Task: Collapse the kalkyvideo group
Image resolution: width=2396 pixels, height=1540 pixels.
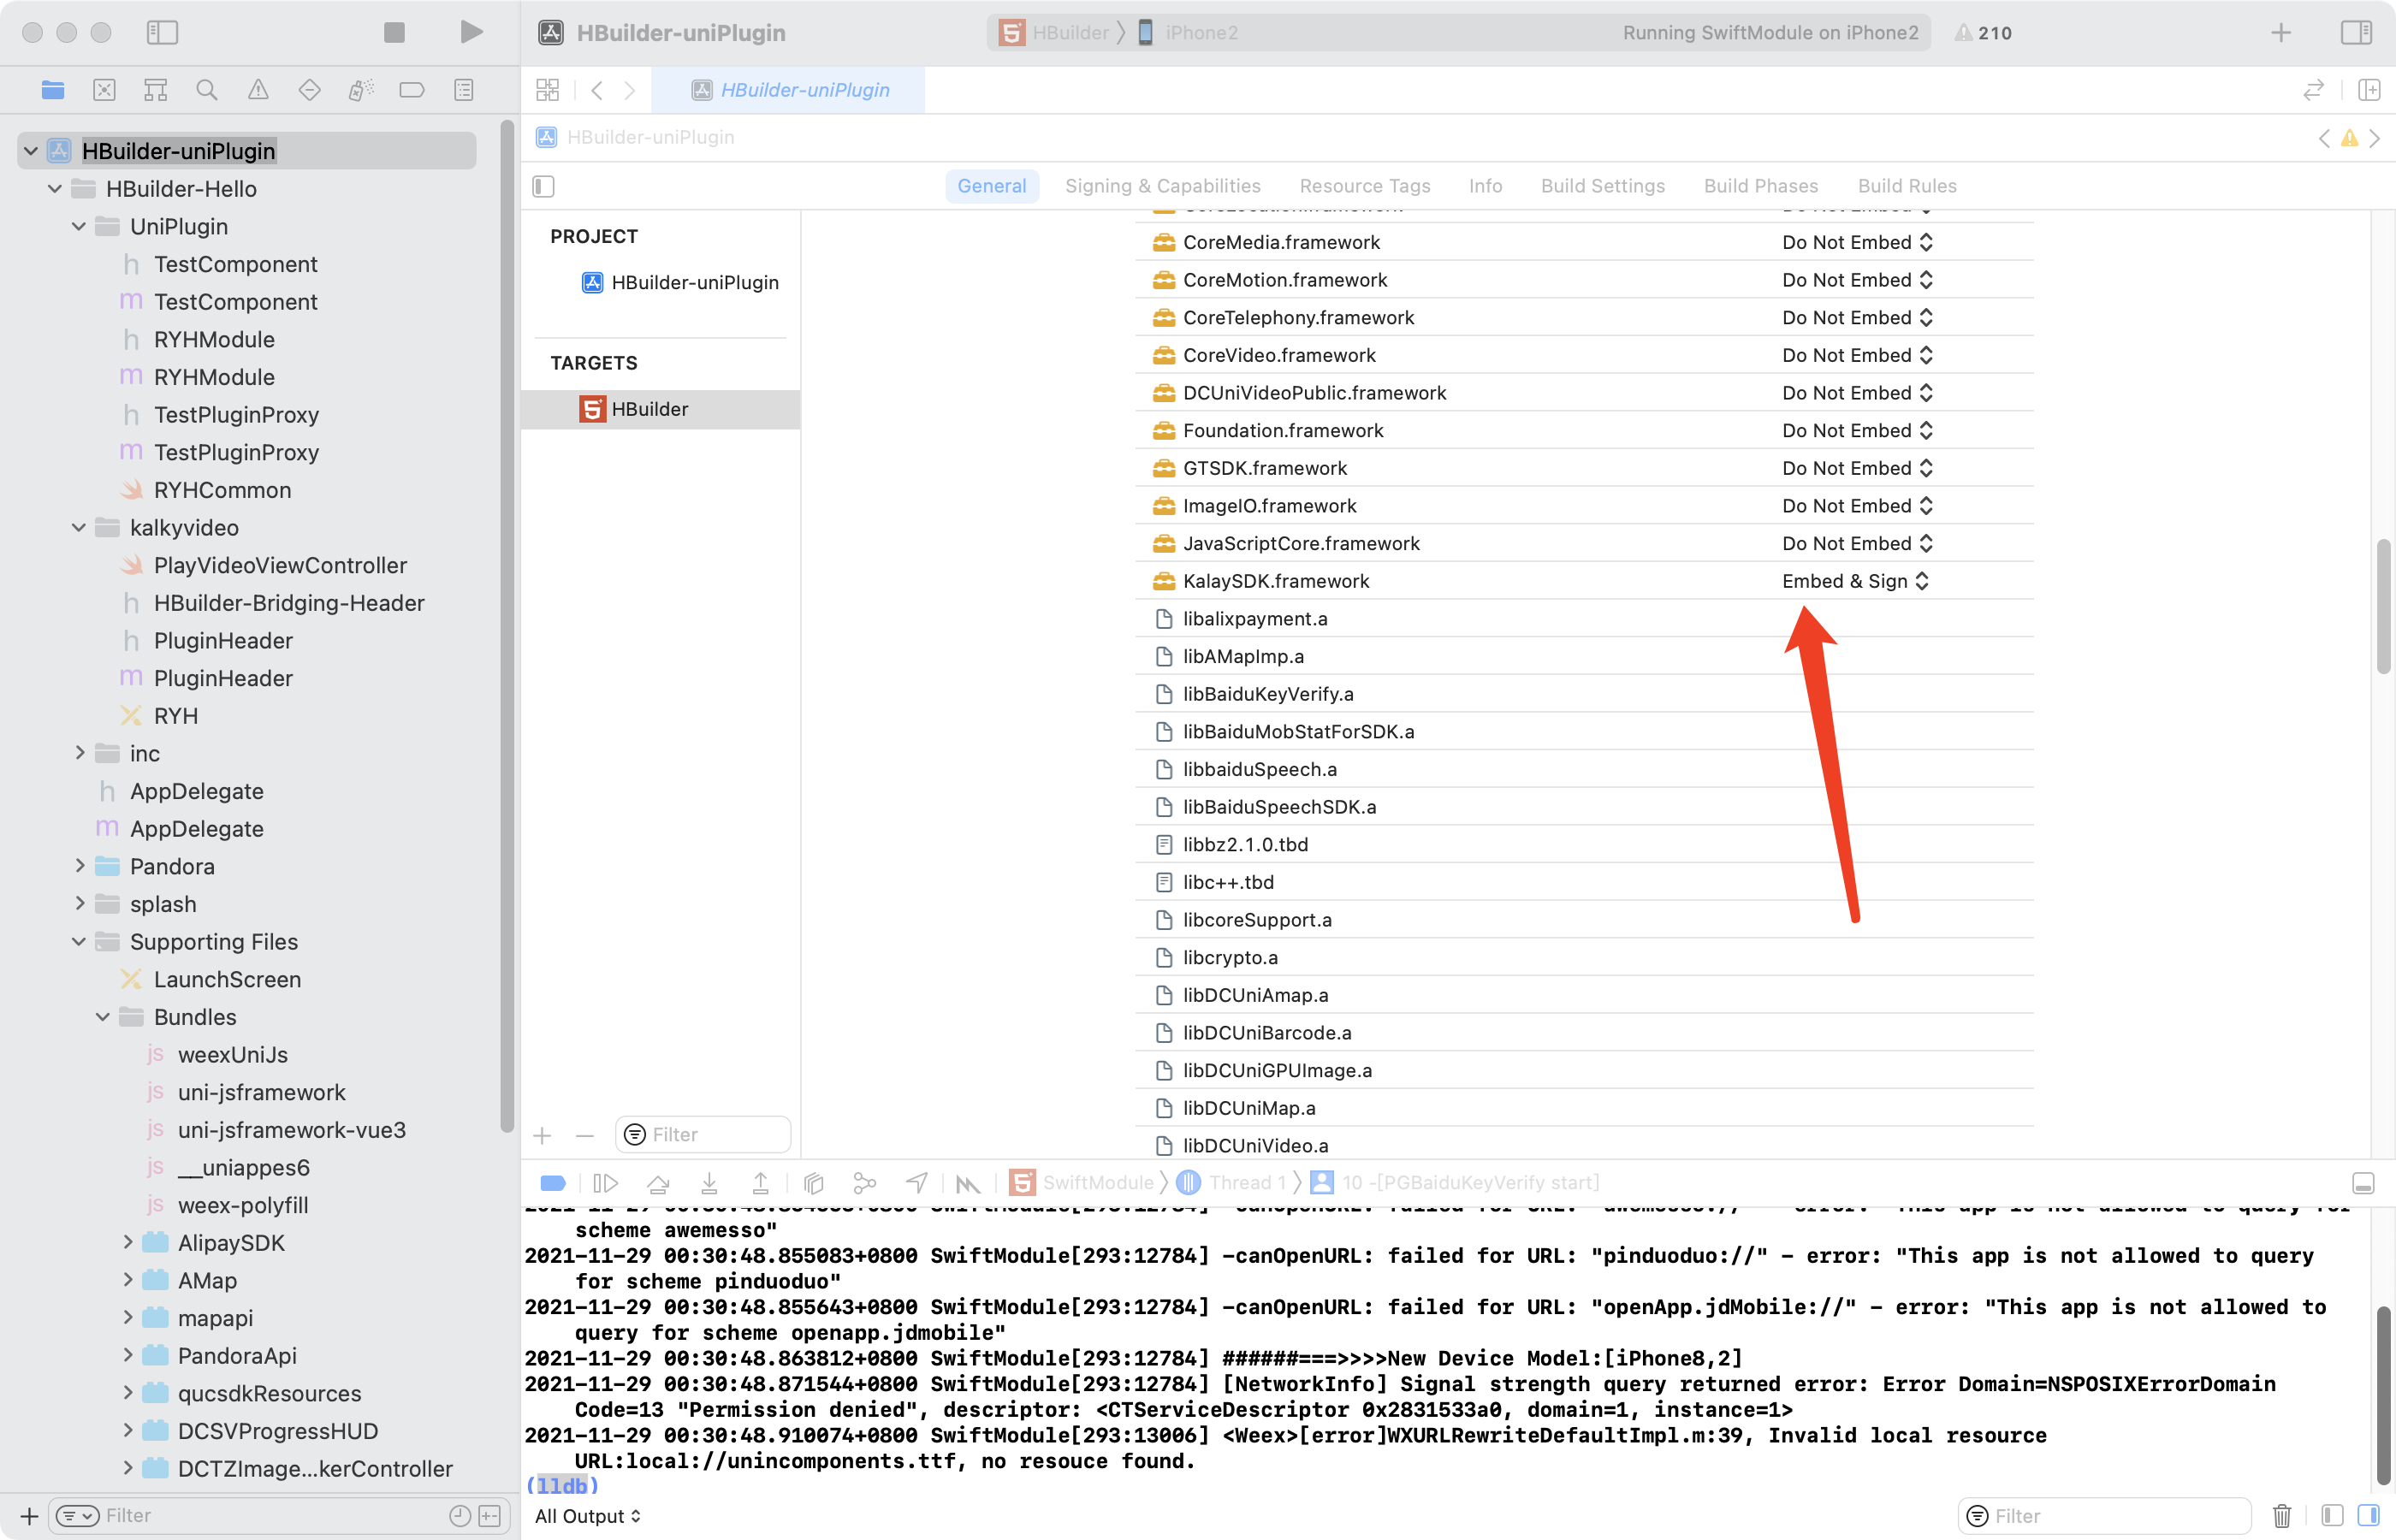Action: pyautogui.click(x=79, y=528)
